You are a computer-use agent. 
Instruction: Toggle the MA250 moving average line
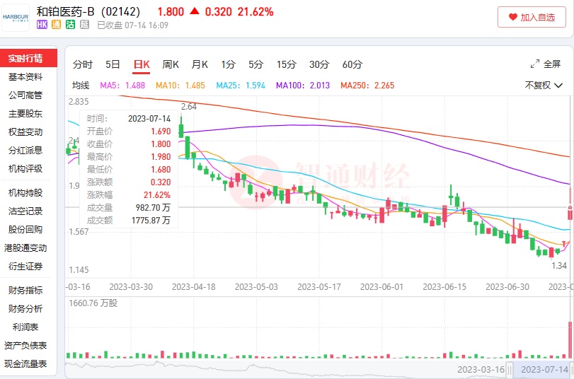pyautogui.click(x=367, y=86)
